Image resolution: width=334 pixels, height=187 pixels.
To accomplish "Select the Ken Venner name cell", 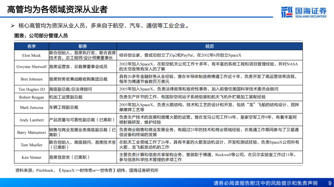I will 32,157.
